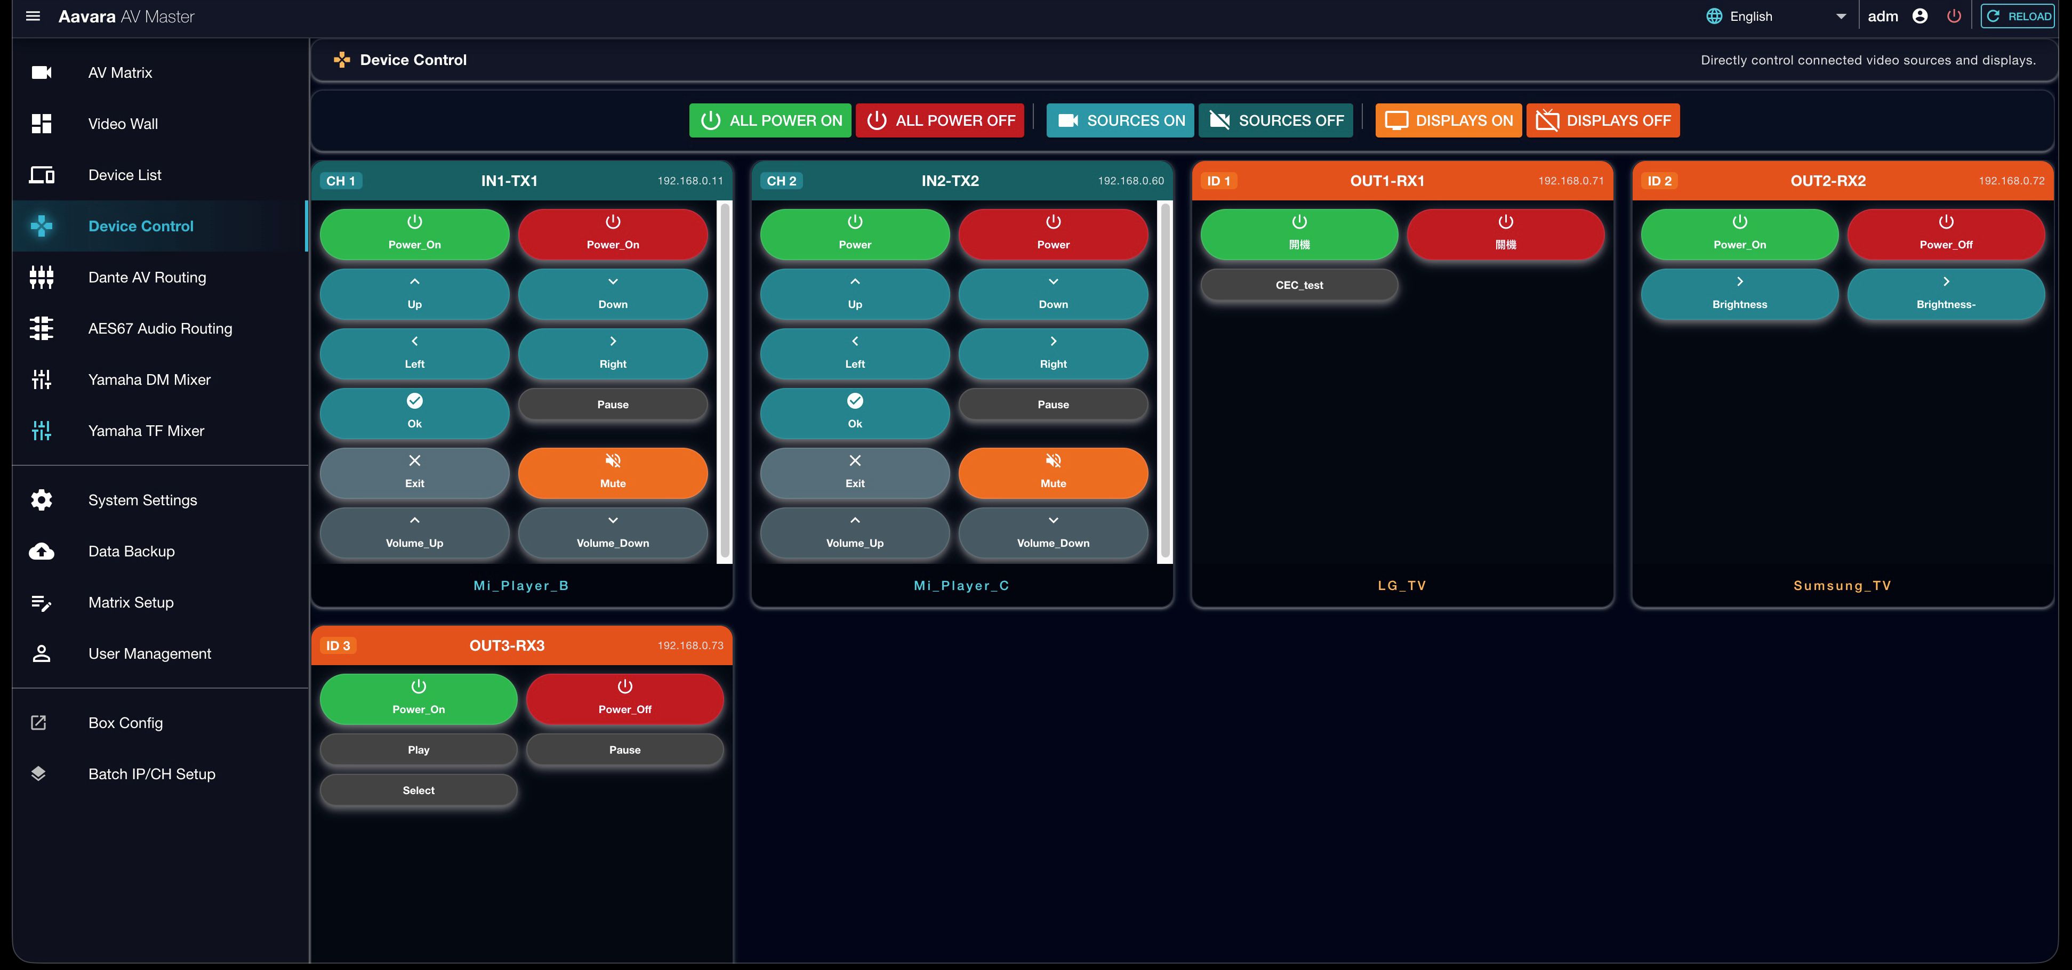The image size is (2072, 970).
Task: Click Play on OUT3-RX3
Action: pos(418,750)
